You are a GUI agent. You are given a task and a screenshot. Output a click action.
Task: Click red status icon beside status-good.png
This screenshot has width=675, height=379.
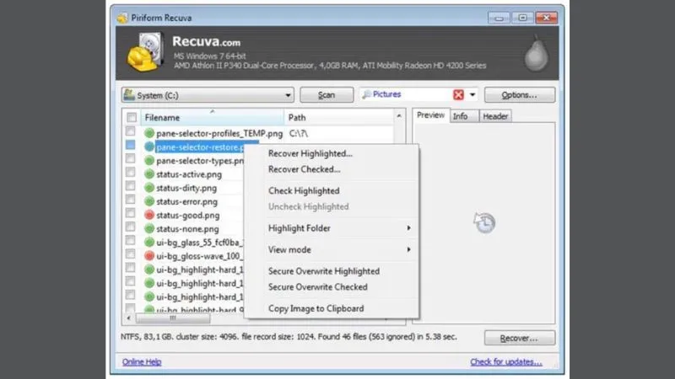coord(149,215)
